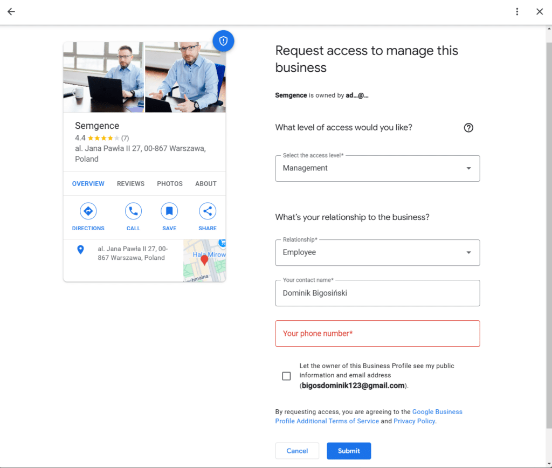
Task: Select the About tab
Action: click(205, 184)
